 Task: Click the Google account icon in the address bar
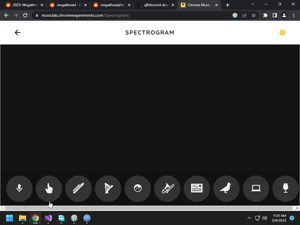(x=235, y=15)
